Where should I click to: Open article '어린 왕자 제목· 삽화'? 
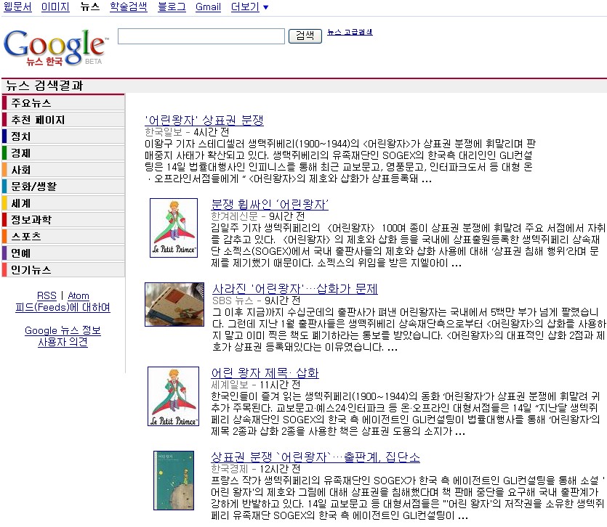tap(265, 373)
